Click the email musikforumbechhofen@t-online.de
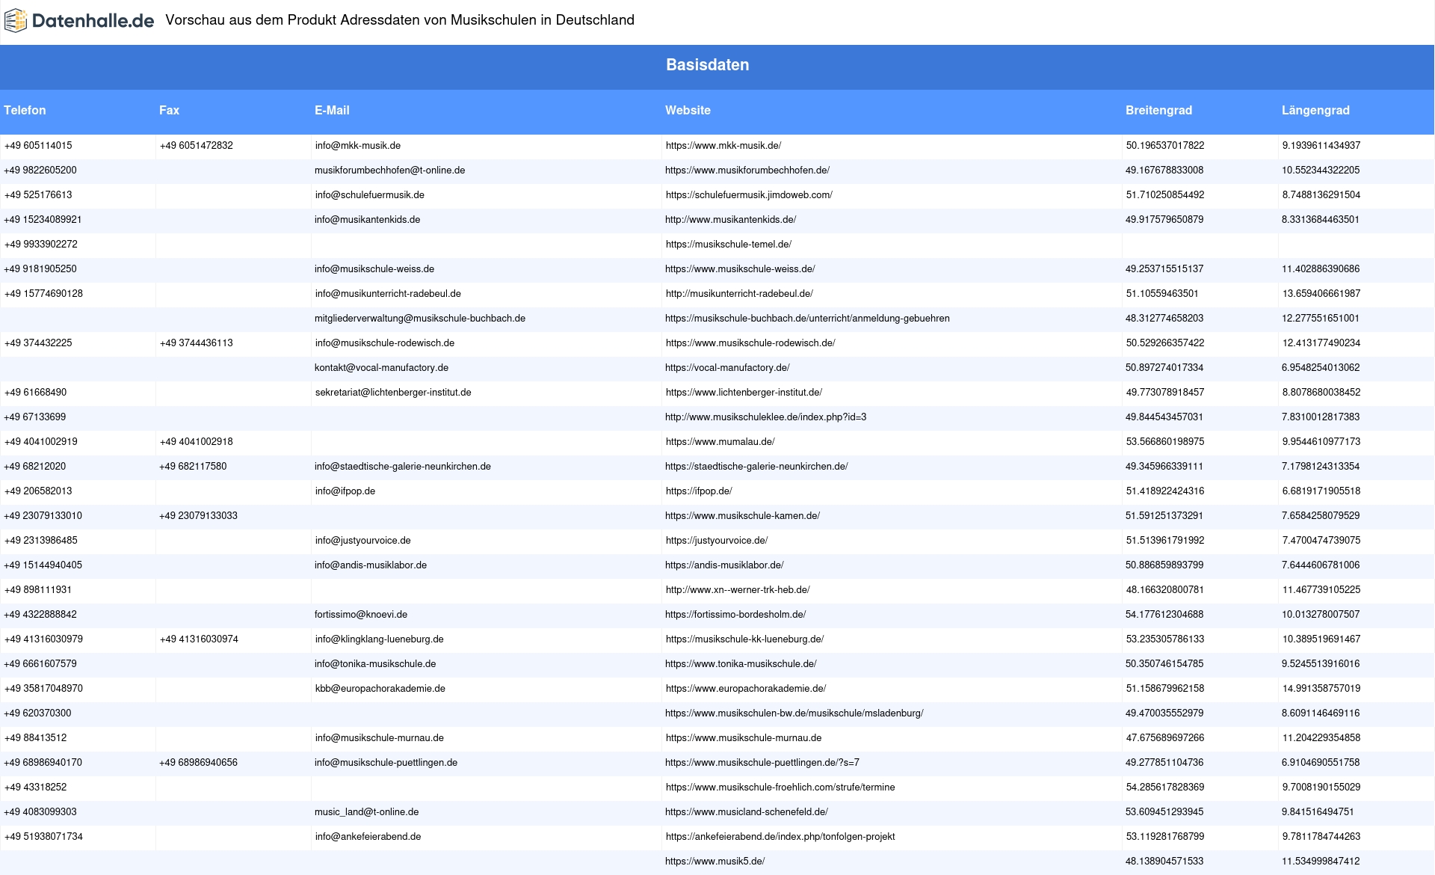The image size is (1435, 875). click(389, 171)
